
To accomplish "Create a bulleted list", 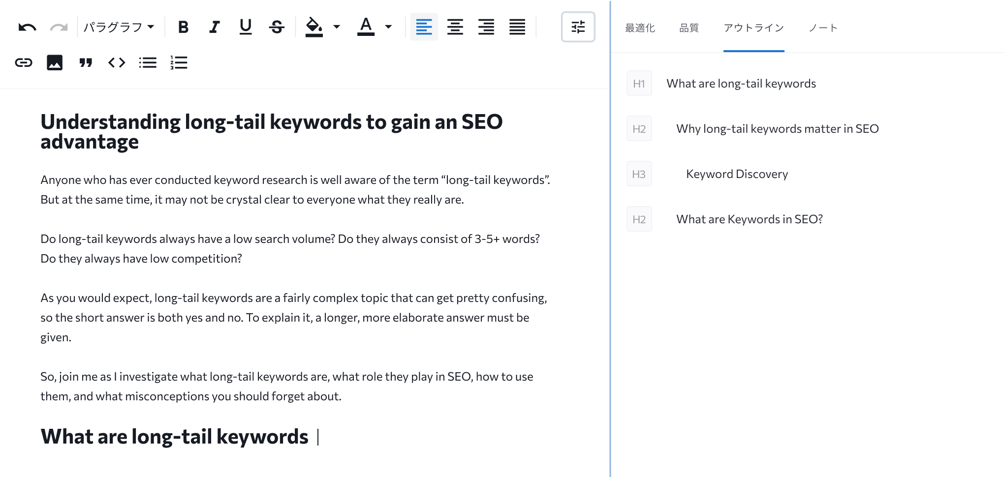I will [x=148, y=62].
